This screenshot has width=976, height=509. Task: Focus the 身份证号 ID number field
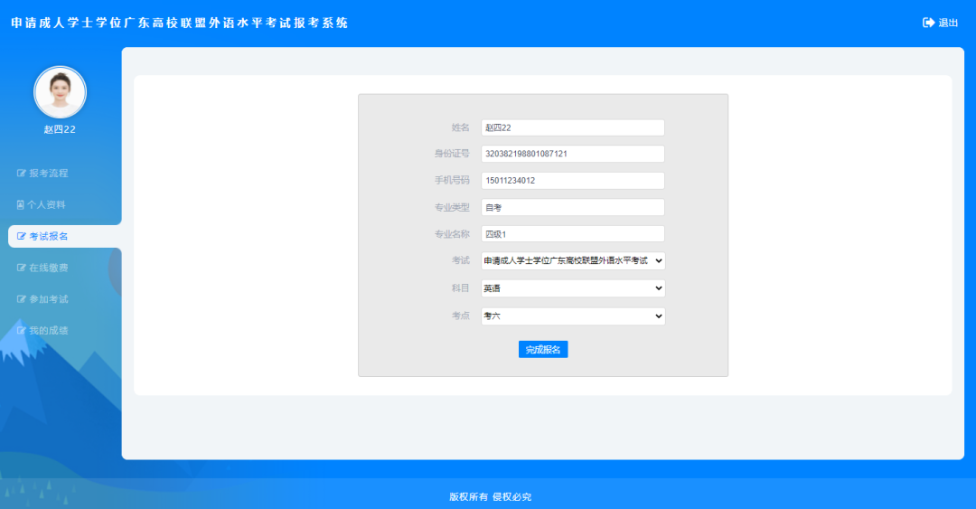pos(573,154)
